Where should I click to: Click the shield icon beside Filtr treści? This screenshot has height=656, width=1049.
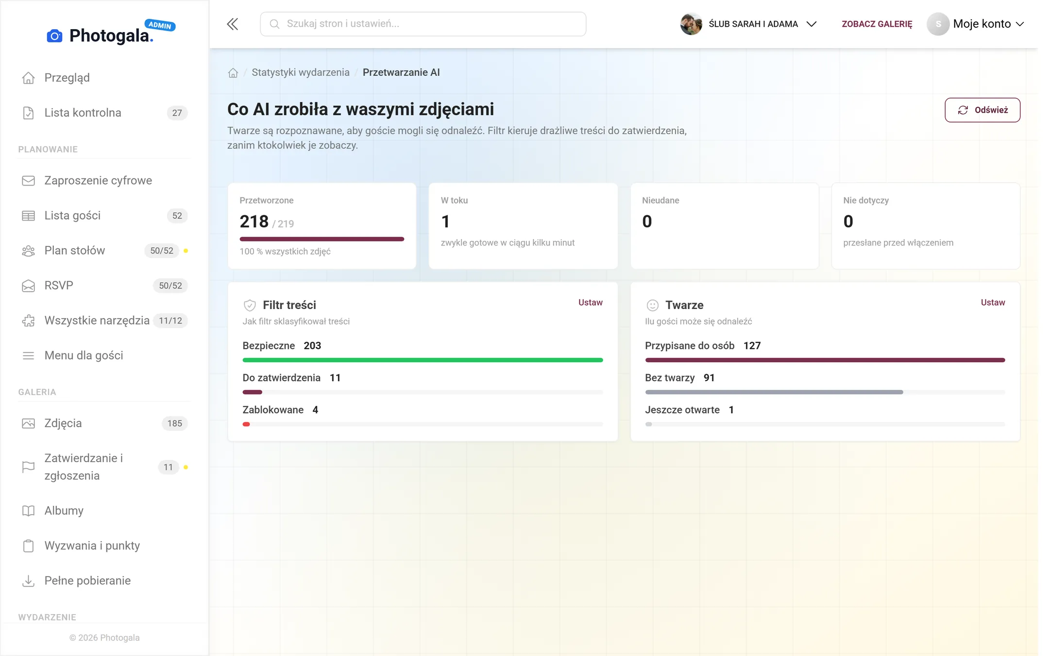[250, 305]
